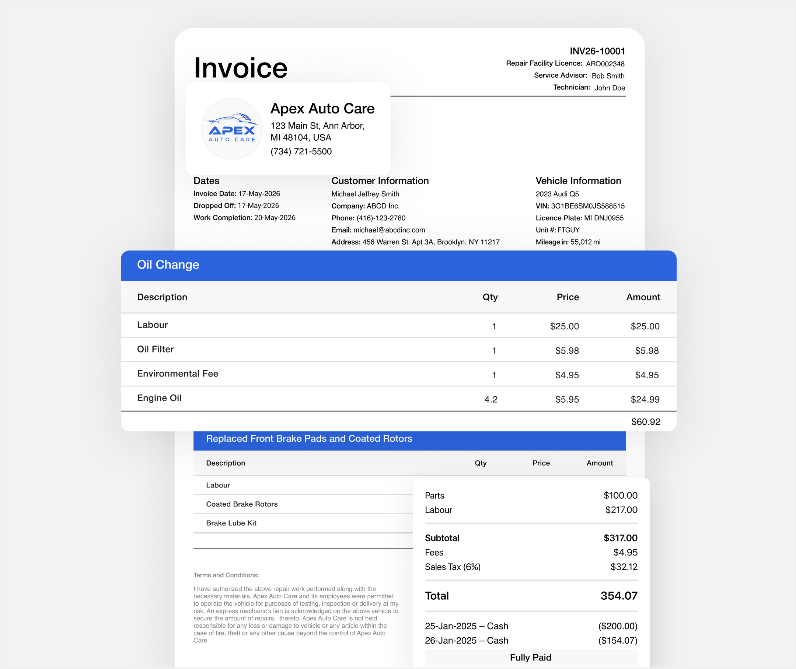The height and width of the screenshot is (669, 796).
Task: Click email michael@abcdinc.com
Action: pos(378,230)
